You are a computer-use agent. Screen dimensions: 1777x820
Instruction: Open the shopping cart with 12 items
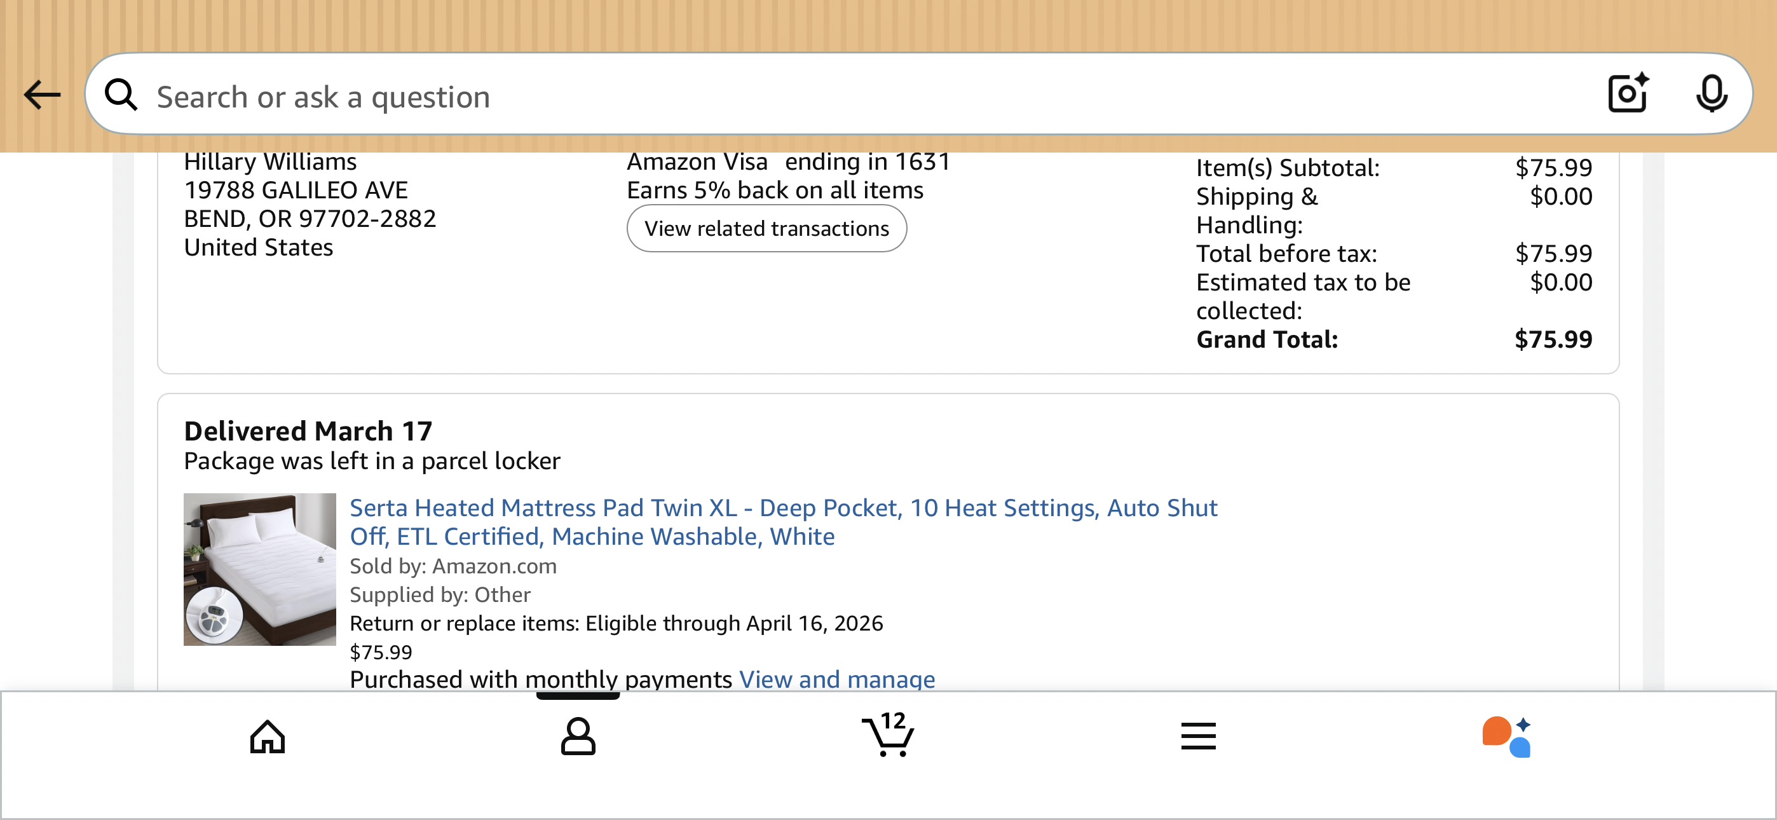888,734
